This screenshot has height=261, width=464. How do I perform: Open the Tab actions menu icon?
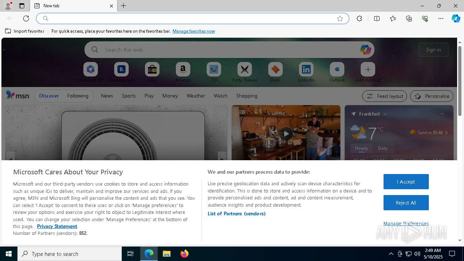22,6
